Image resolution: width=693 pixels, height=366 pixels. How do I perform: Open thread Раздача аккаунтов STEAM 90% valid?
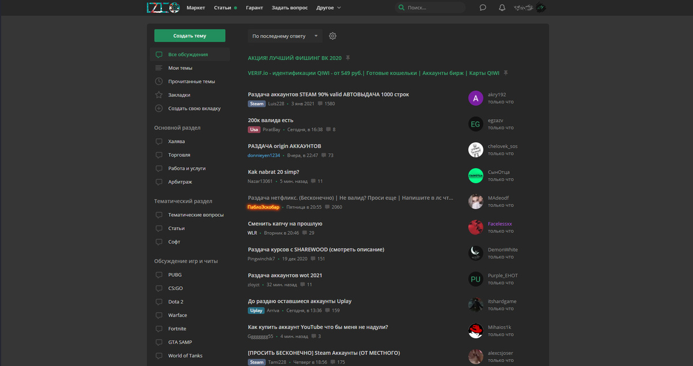329,94
